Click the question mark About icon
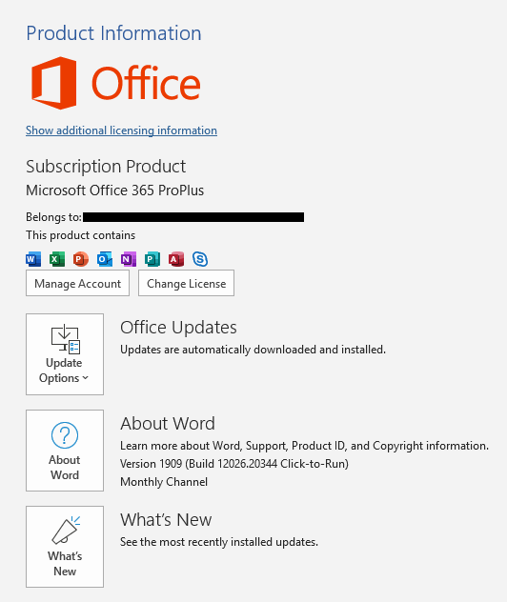 pos(65,435)
